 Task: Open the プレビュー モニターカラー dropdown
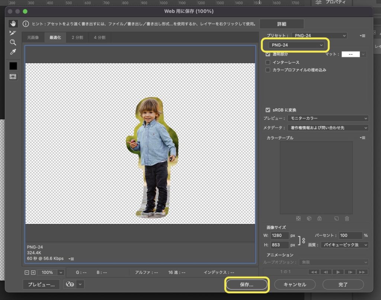(328, 118)
